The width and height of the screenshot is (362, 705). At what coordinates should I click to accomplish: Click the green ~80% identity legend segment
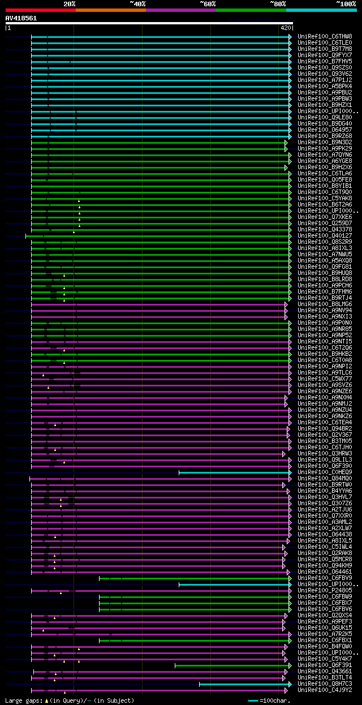click(x=251, y=10)
